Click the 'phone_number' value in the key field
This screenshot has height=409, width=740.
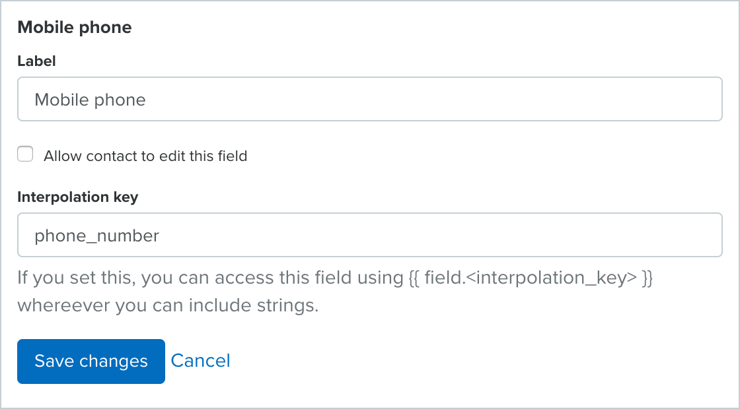[x=96, y=236]
